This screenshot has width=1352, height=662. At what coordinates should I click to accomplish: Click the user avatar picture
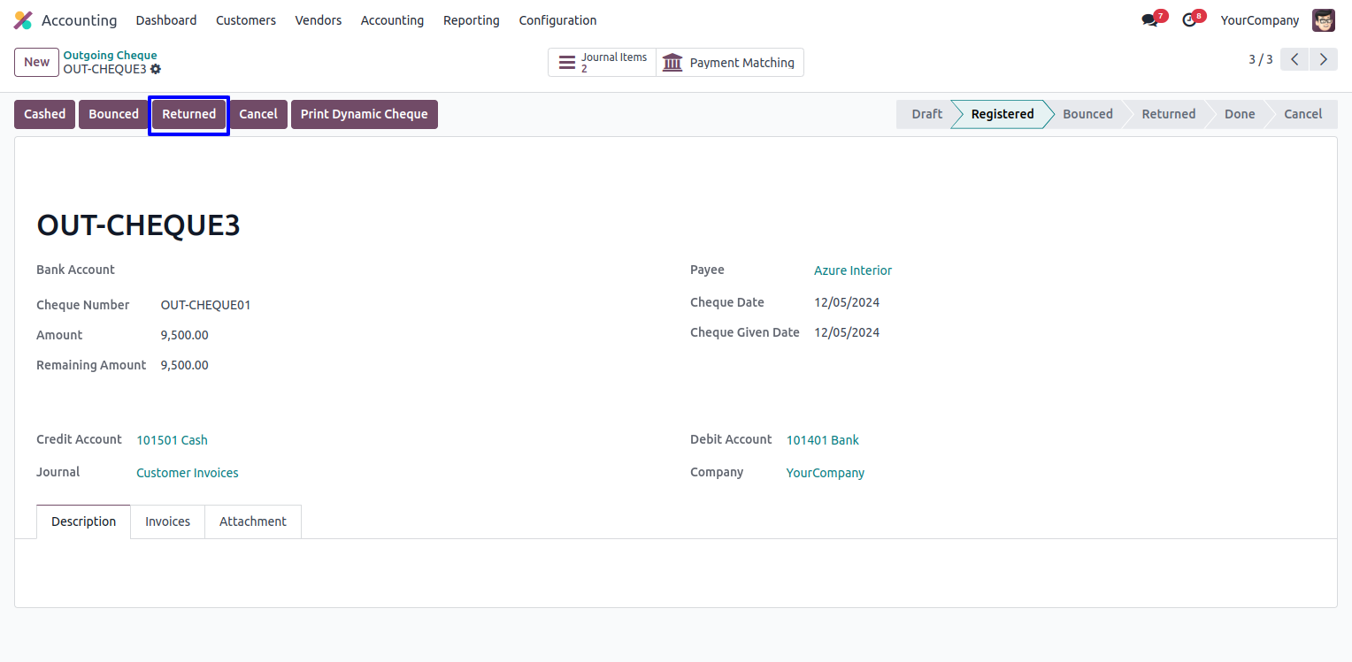(x=1323, y=20)
